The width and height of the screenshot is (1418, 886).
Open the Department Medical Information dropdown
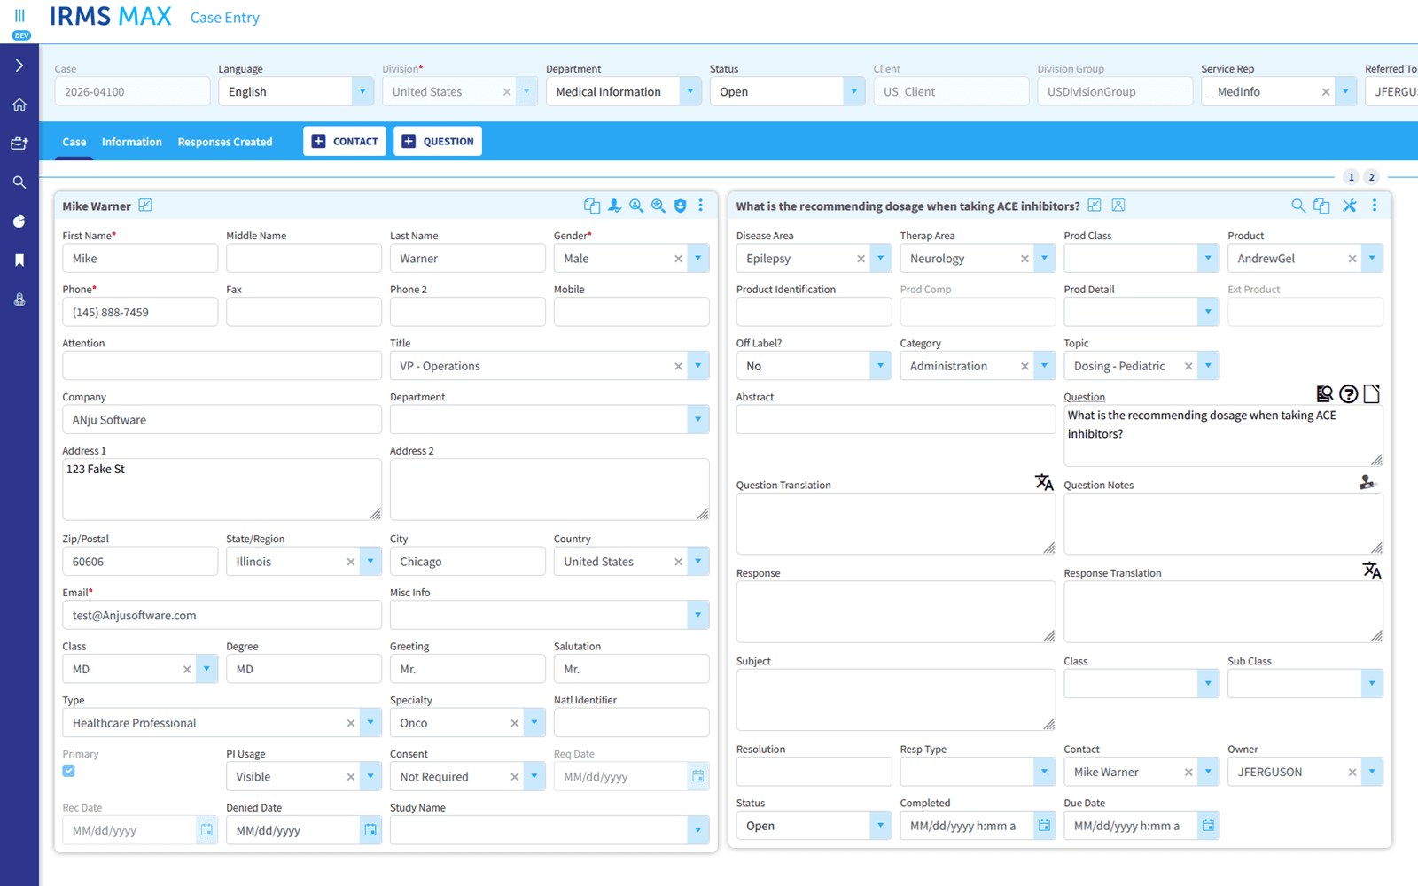coord(690,91)
